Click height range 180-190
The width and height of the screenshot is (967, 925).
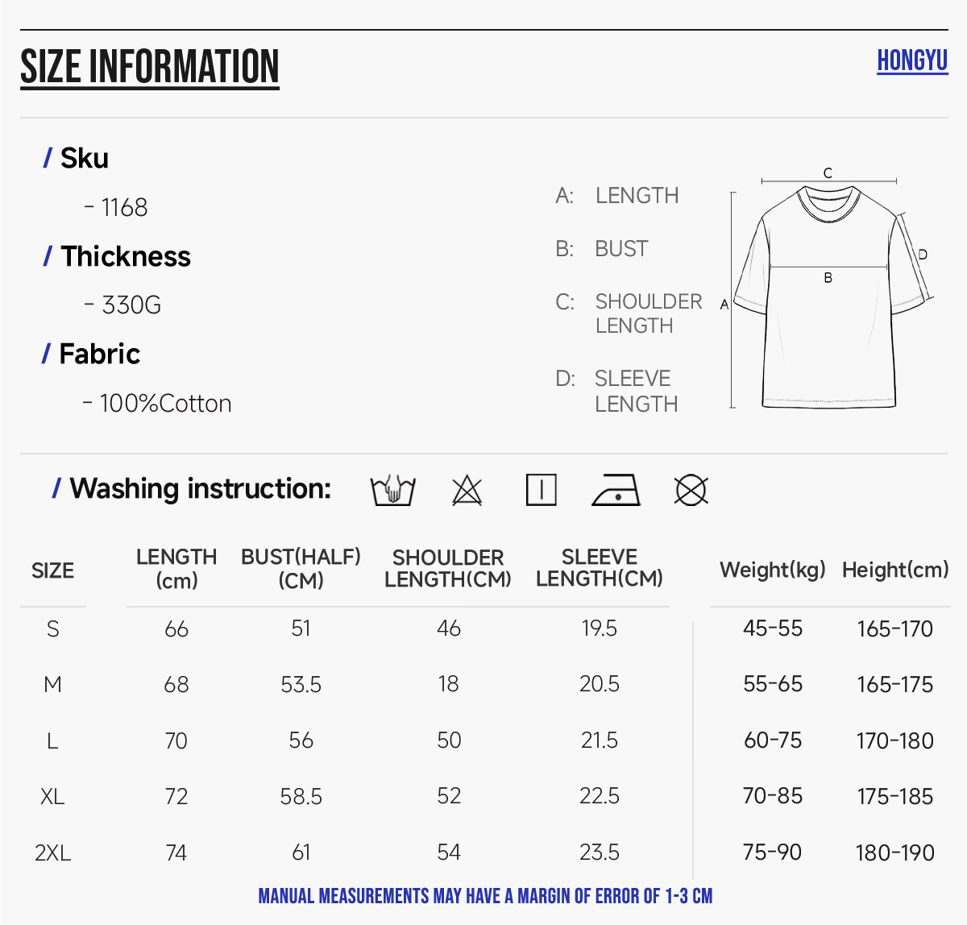[x=895, y=853]
